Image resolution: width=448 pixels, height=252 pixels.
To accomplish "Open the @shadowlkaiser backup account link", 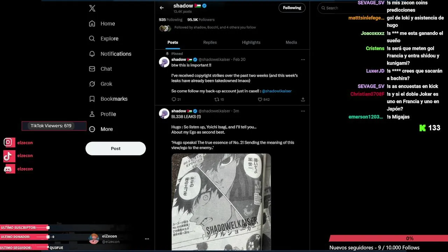I will click(x=276, y=91).
